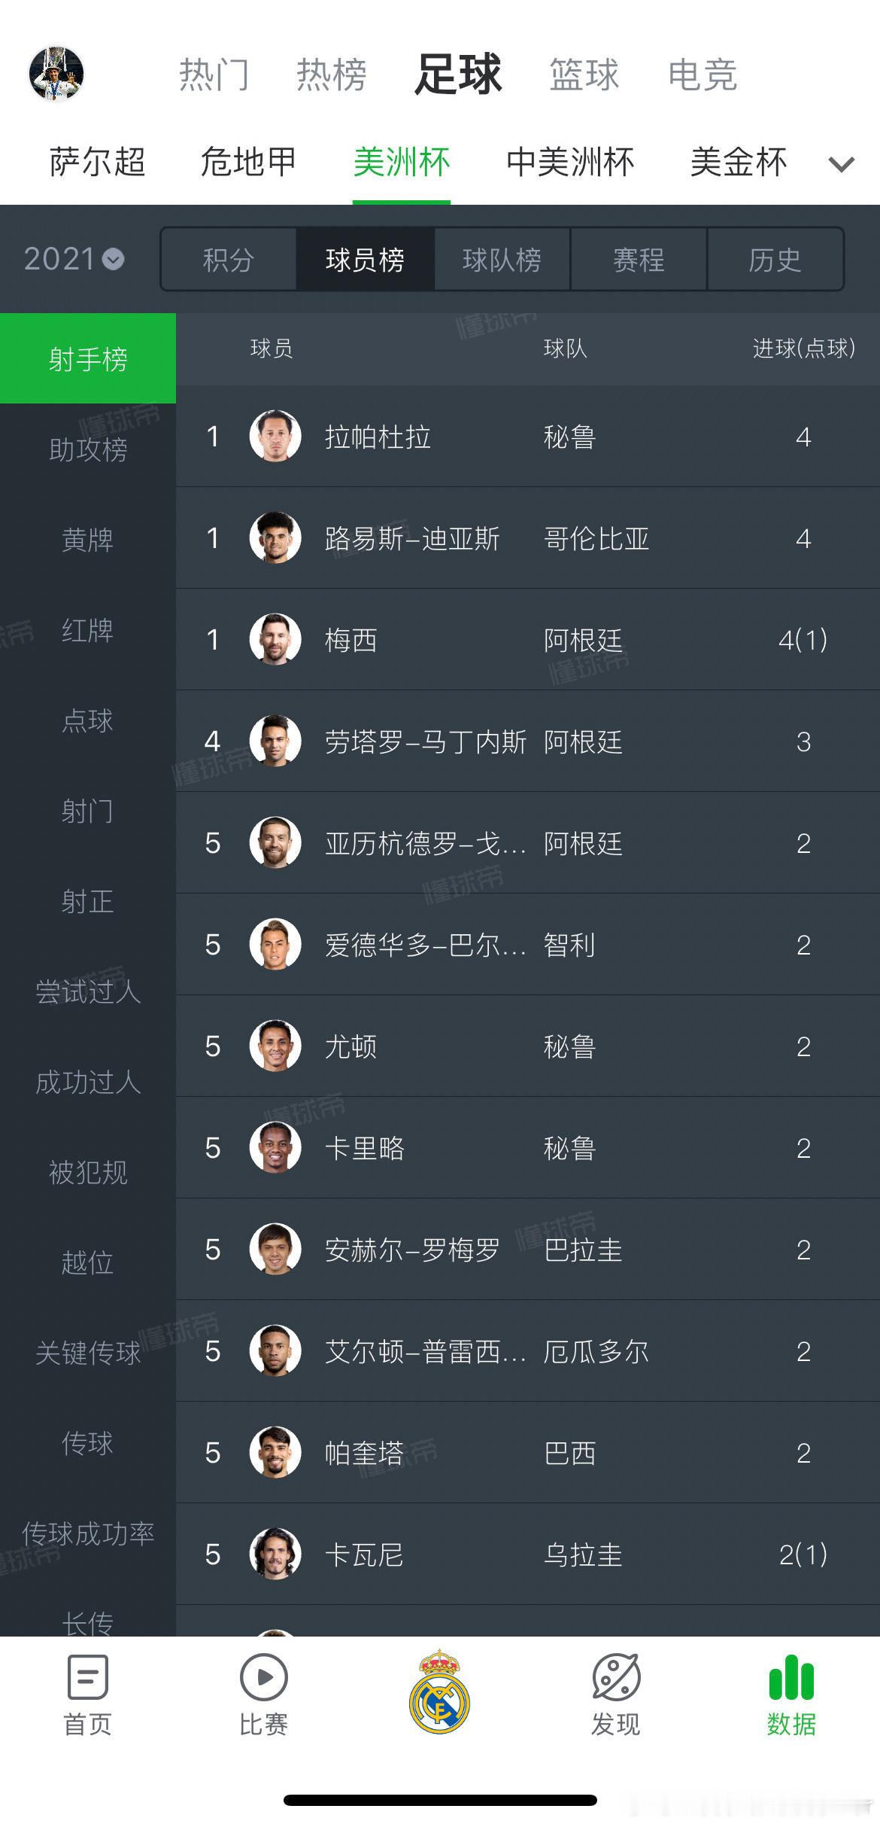
Task: Switch to the 球队榜 team rankings tab
Action: [502, 260]
